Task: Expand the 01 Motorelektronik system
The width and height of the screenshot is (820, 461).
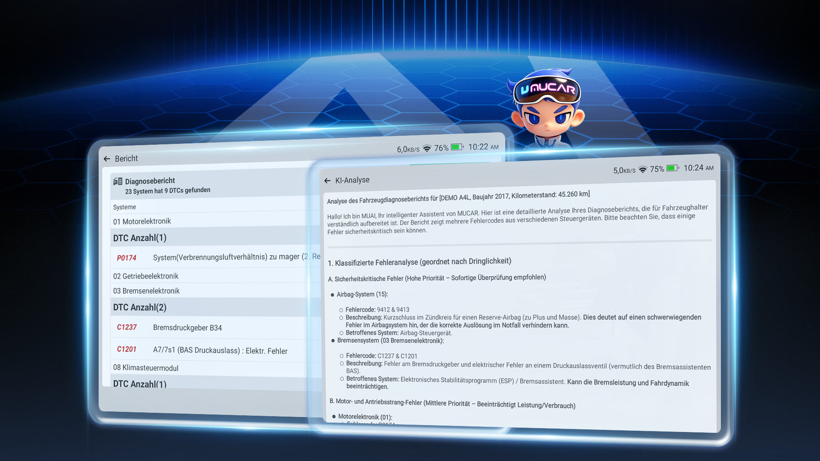Action: [x=214, y=221]
